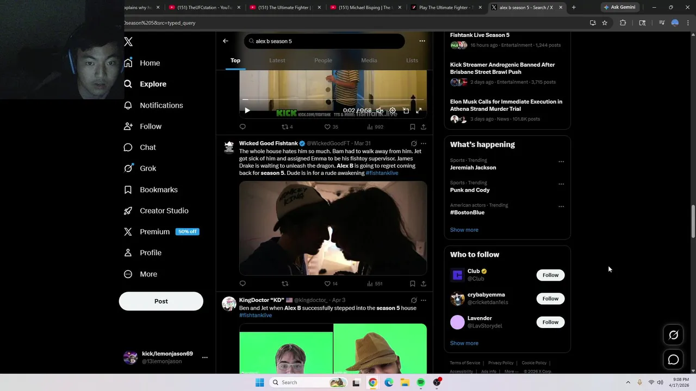Image resolution: width=696 pixels, height=391 pixels.
Task: Open Explore in the sidebar
Action: click(x=145, y=84)
